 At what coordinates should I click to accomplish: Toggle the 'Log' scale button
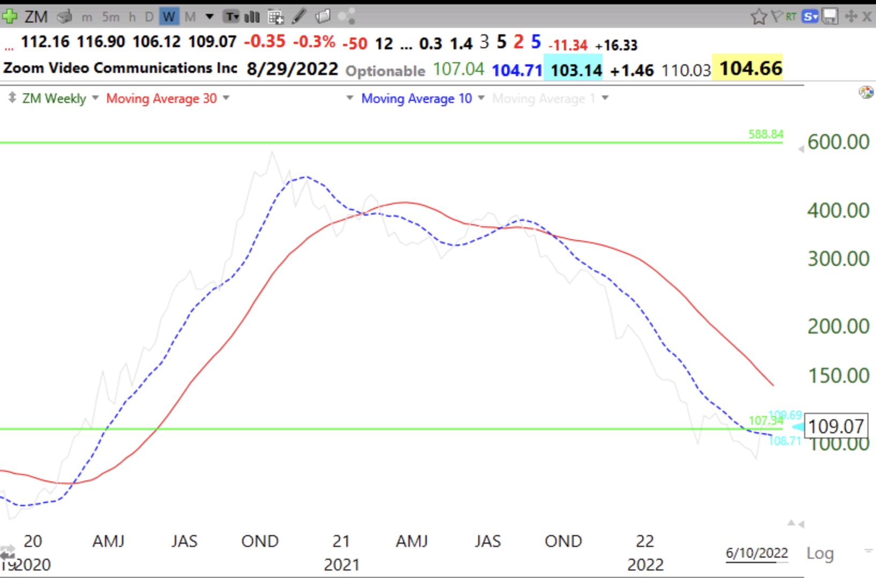[820, 553]
